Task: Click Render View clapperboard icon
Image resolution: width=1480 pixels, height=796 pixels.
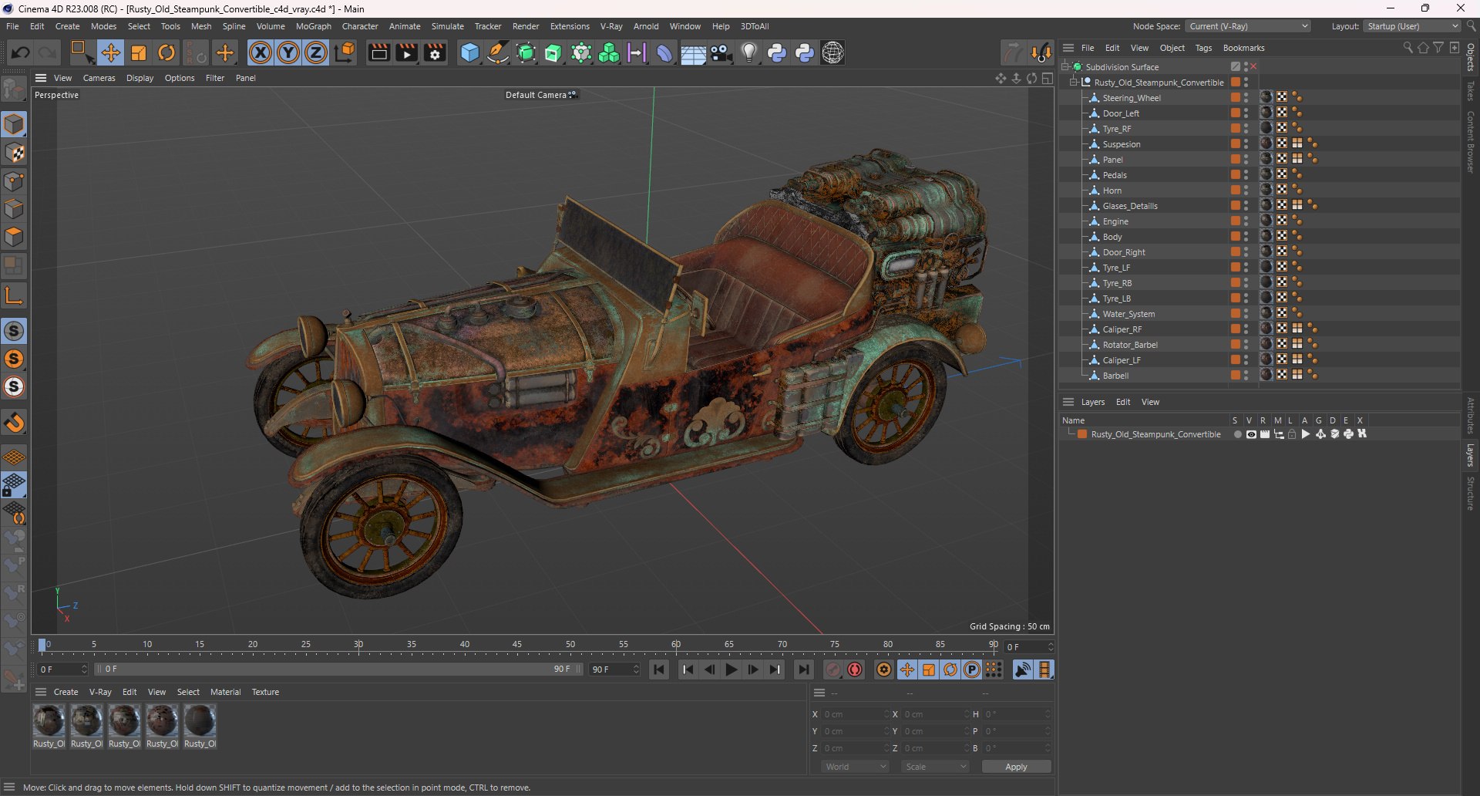Action: pyautogui.click(x=378, y=52)
